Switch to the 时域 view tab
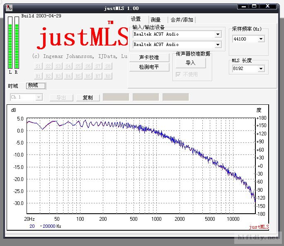The width and height of the screenshot is (284, 246). [13, 86]
